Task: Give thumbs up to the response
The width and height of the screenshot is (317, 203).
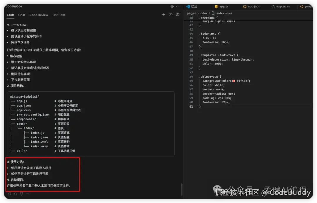Action: pyautogui.click(x=15, y=194)
